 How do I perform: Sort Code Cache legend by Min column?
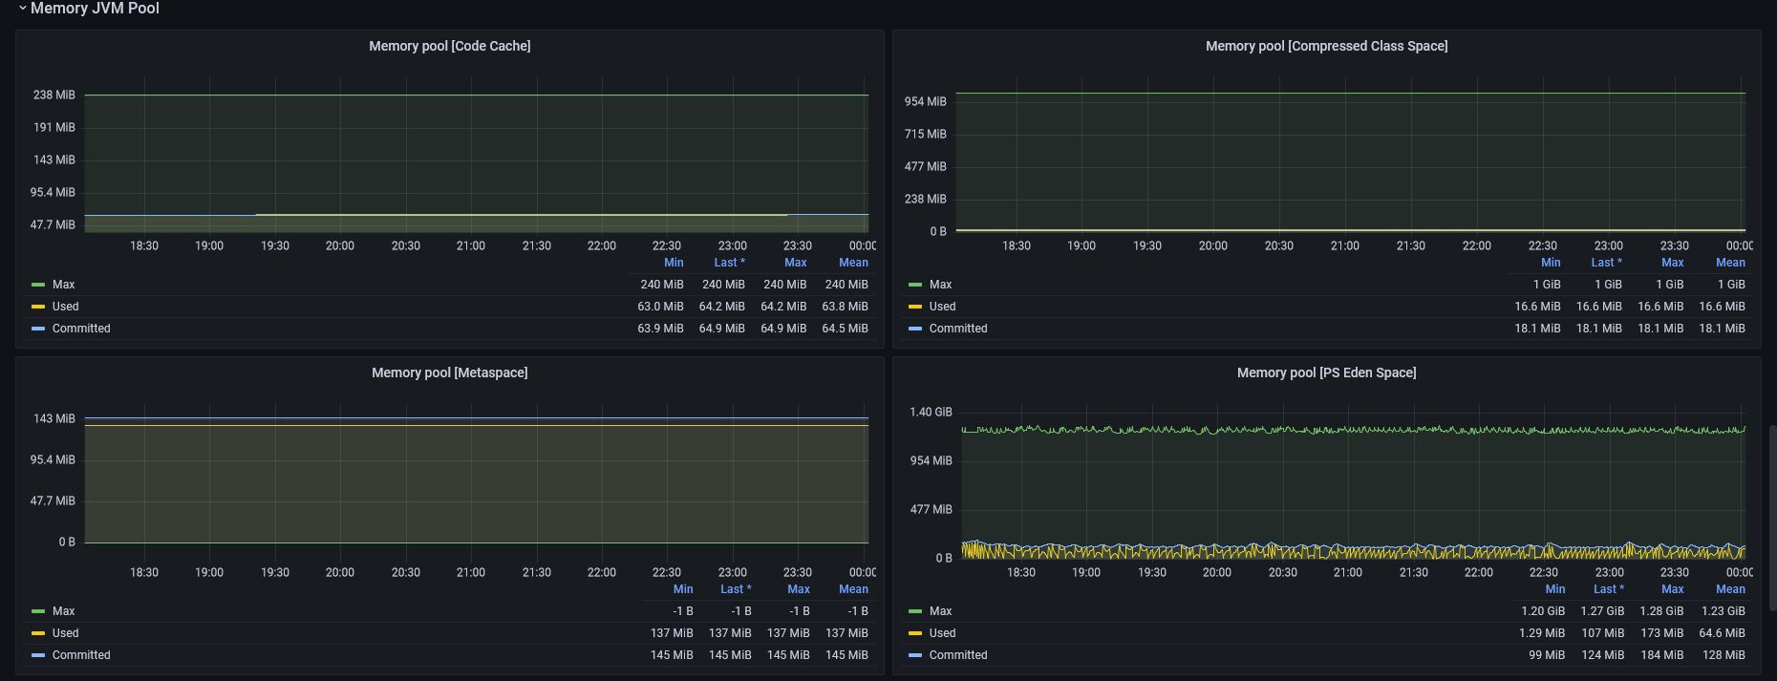click(674, 263)
